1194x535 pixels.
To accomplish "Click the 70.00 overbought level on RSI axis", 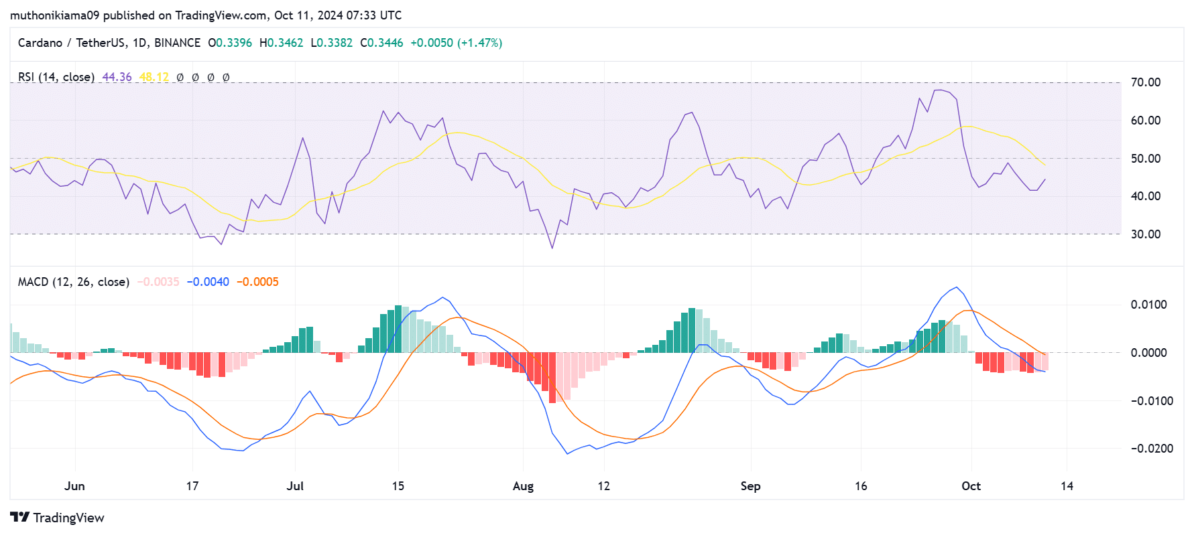I will (1145, 82).
